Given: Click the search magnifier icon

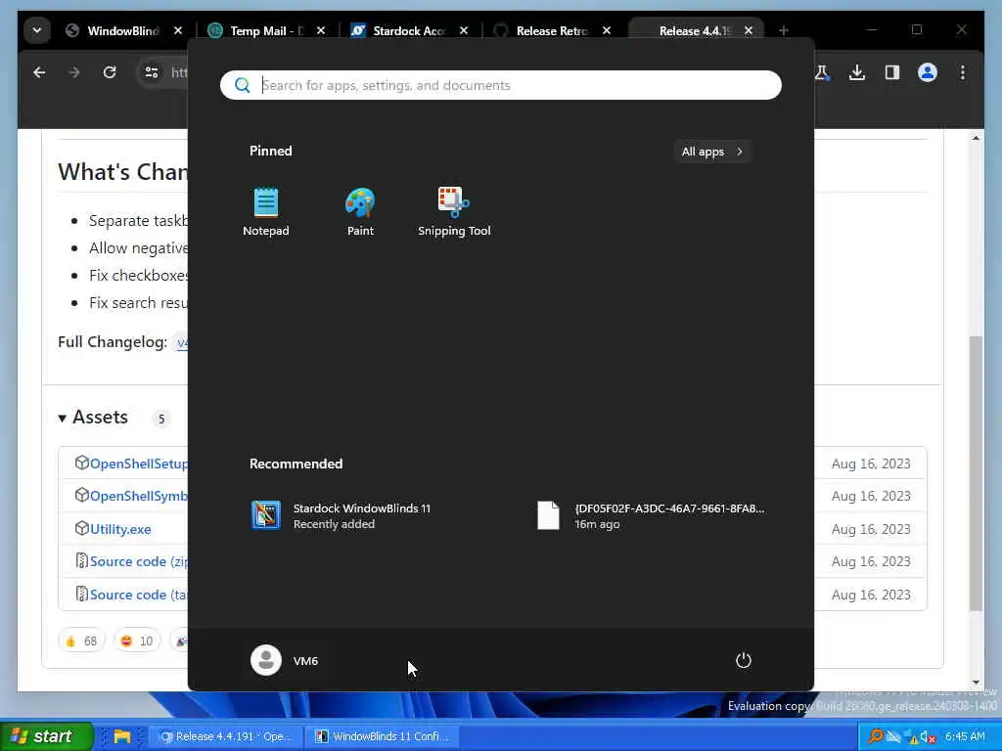Looking at the screenshot, I should click(243, 85).
